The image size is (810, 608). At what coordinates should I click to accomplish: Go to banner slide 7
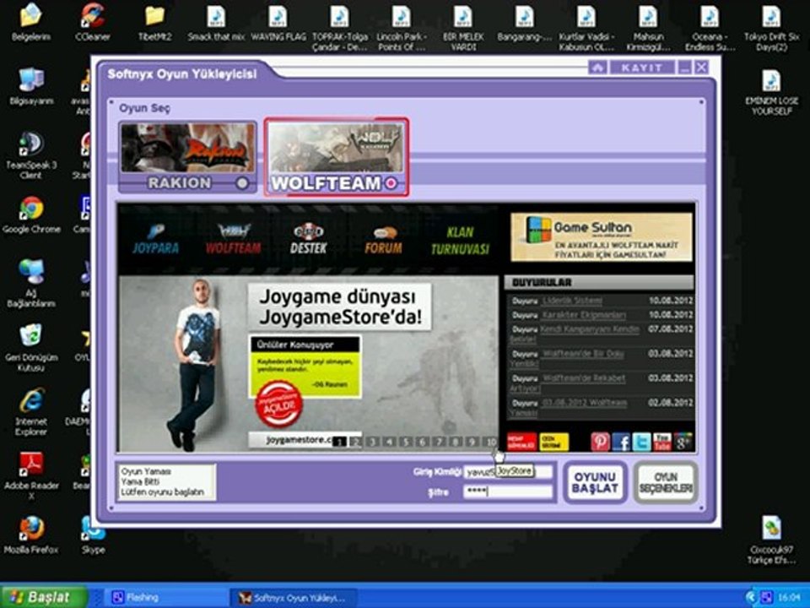pos(439,442)
